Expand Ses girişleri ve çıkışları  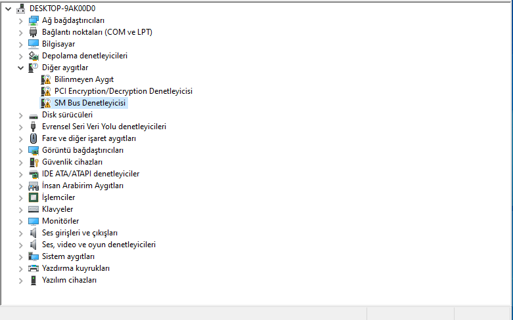pos(20,233)
